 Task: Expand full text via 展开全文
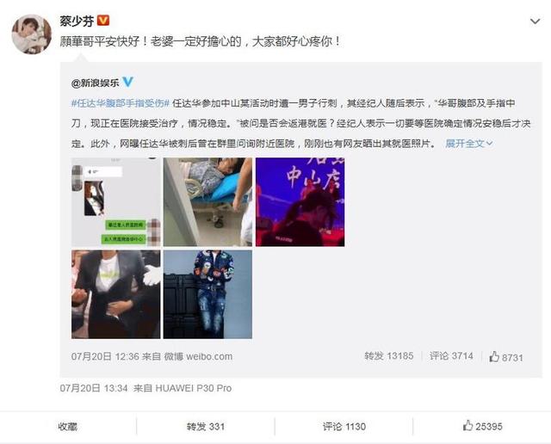point(468,144)
